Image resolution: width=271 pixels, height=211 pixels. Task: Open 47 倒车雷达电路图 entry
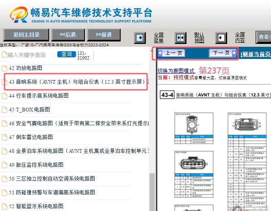31,137
